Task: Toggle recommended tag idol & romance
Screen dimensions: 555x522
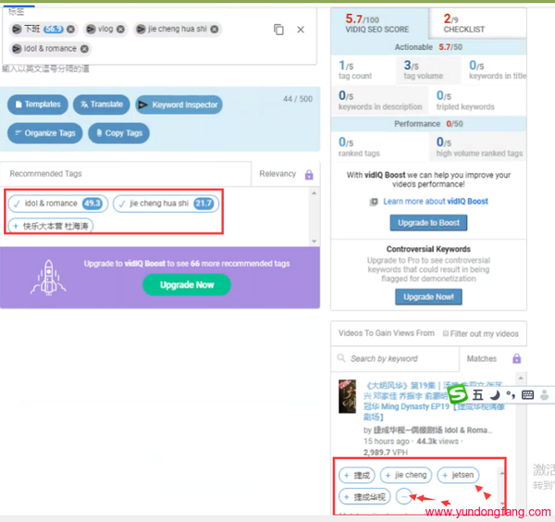Action: pyautogui.click(x=58, y=204)
